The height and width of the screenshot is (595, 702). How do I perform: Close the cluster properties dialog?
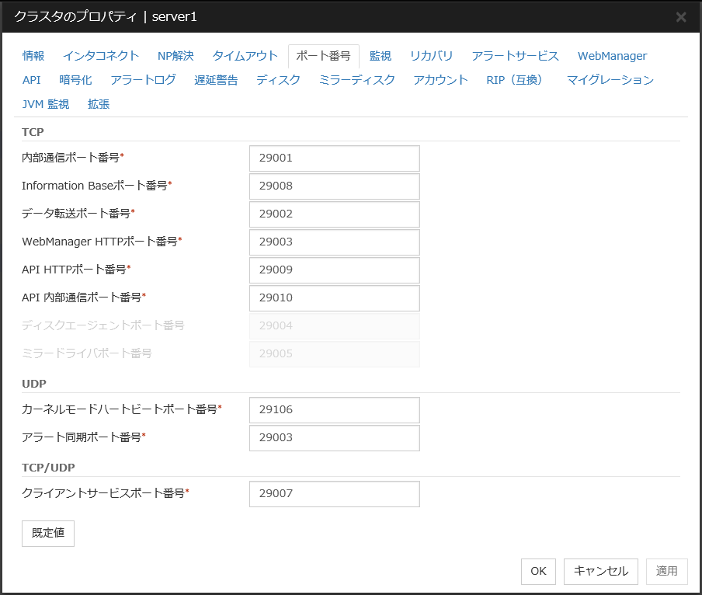(x=680, y=17)
